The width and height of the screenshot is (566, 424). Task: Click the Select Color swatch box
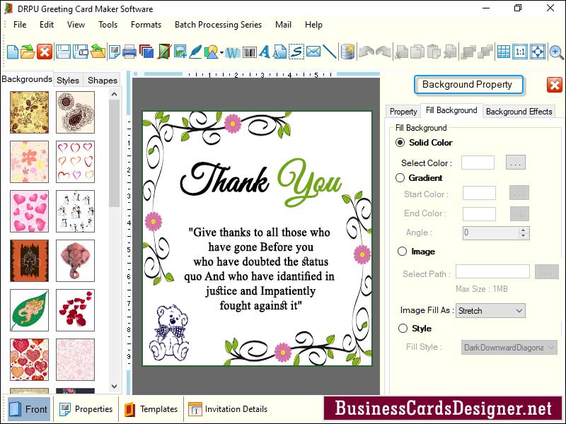(478, 163)
